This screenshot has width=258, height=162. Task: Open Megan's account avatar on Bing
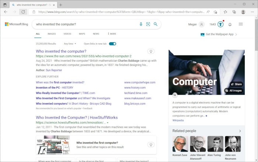coord(202,25)
